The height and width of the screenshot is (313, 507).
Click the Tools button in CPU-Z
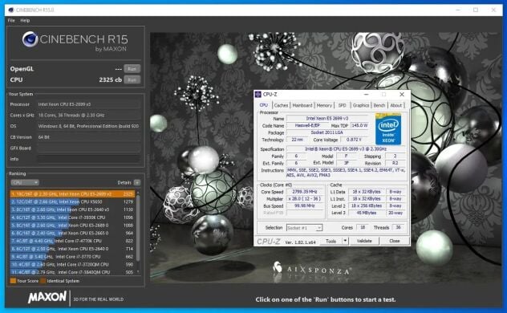[x=331, y=242]
